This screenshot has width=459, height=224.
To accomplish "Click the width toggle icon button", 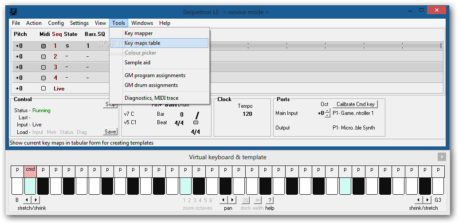I will [258, 200].
